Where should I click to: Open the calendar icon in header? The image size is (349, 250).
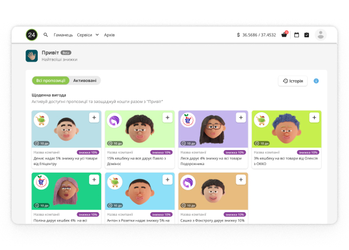click(x=296, y=35)
